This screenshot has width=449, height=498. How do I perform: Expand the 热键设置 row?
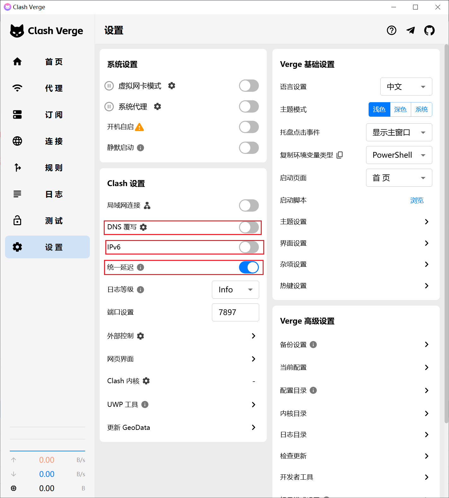pos(356,286)
